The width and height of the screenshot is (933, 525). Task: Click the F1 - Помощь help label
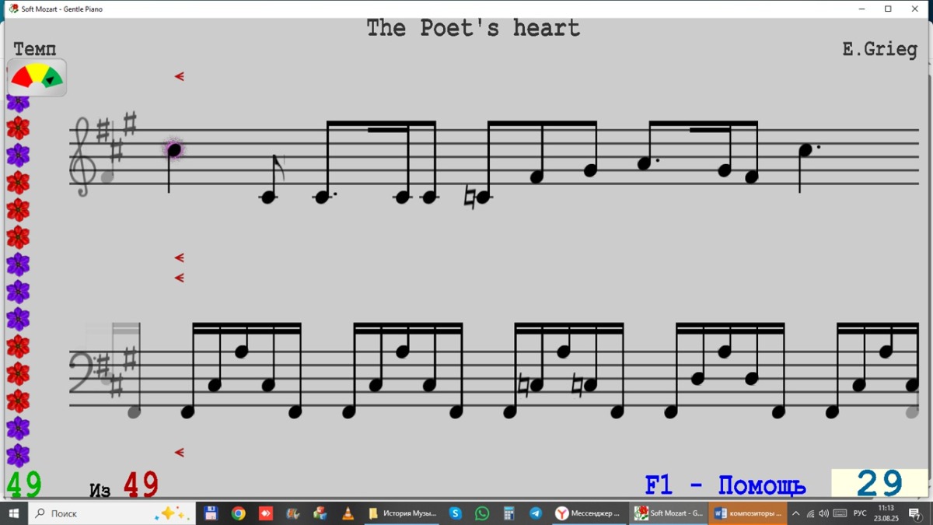[725, 485]
